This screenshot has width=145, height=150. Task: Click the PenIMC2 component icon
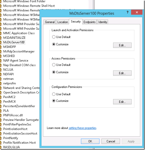1,97
